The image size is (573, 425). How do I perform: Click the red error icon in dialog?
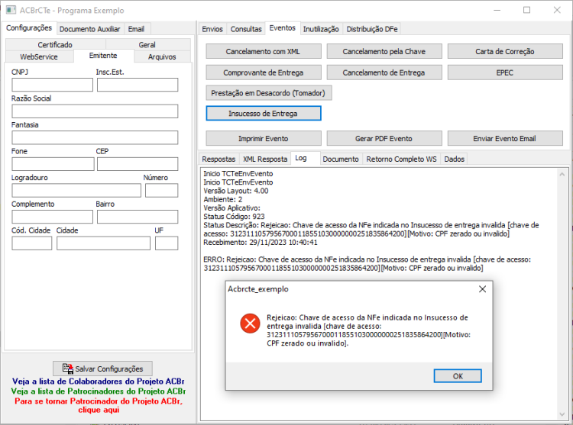point(250,323)
